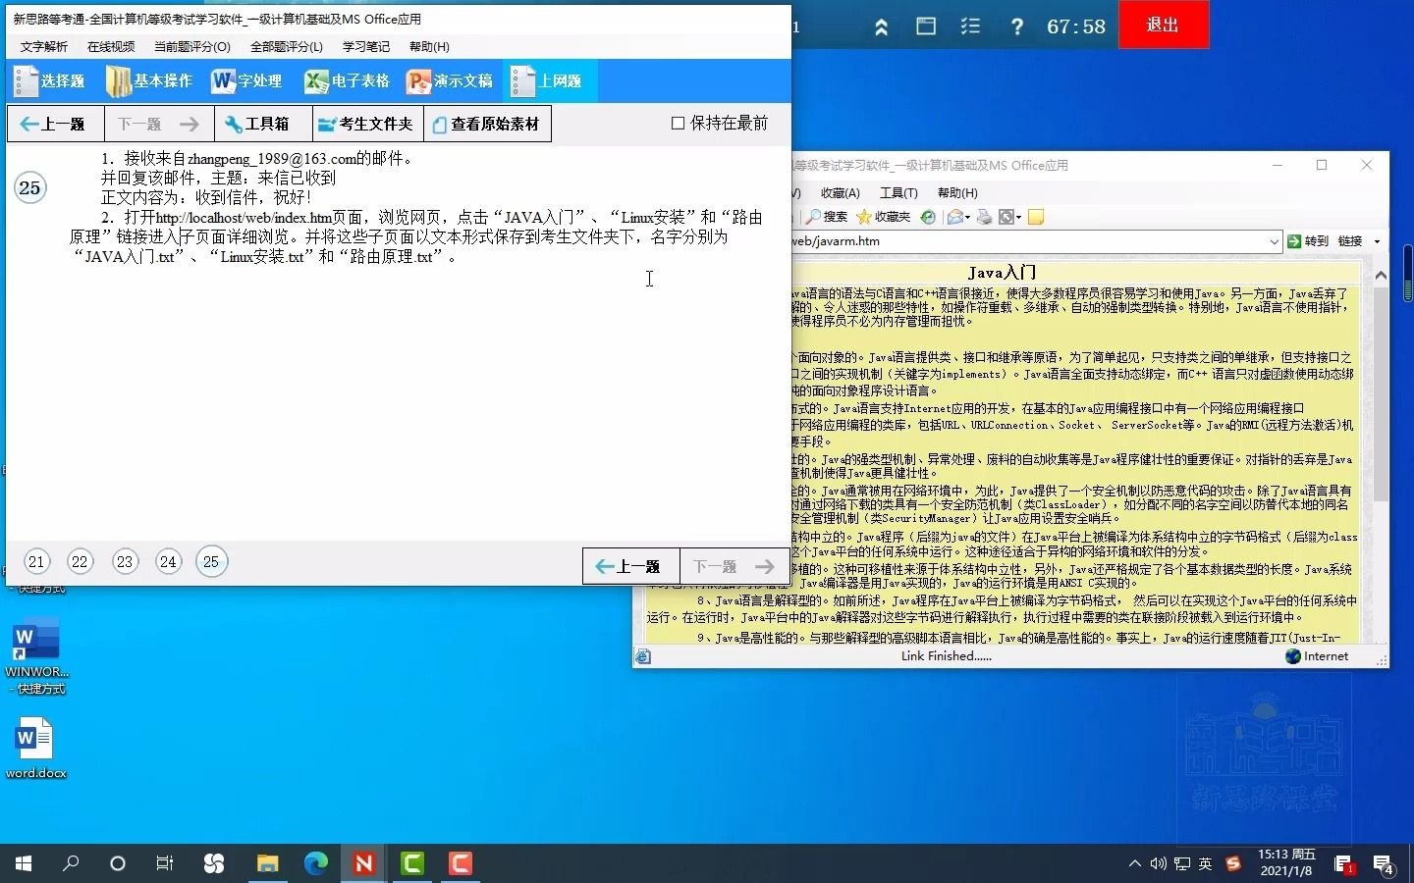Launch Microsoft Edge from taskbar

coord(315,863)
